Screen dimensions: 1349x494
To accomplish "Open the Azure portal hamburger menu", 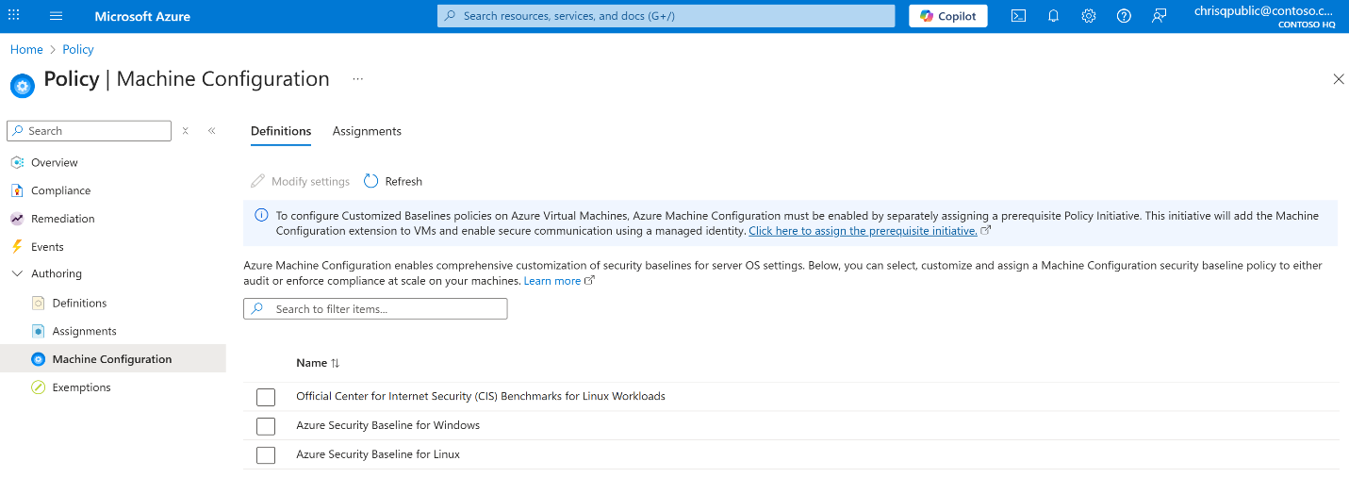I will pos(56,16).
